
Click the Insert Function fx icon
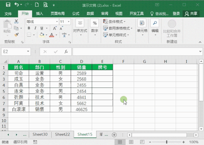pyautogui.click(x=66, y=51)
